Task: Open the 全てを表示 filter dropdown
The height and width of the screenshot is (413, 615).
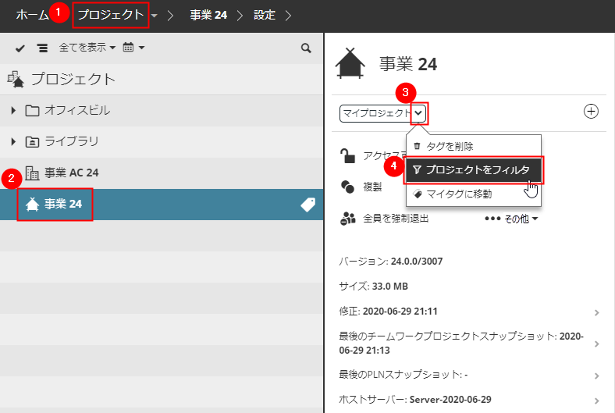Action: coord(87,48)
